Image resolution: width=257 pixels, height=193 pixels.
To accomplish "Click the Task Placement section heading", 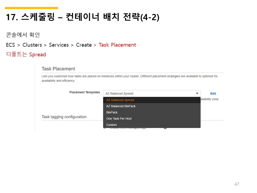I will click(x=58, y=69).
